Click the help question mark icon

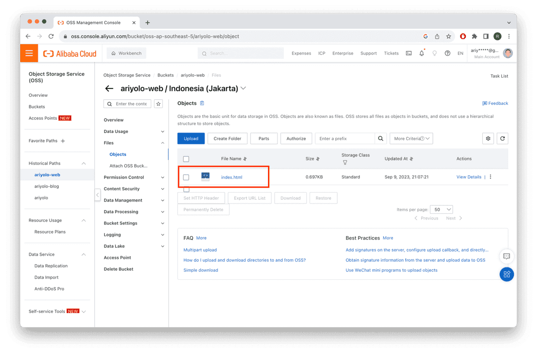[x=447, y=54]
